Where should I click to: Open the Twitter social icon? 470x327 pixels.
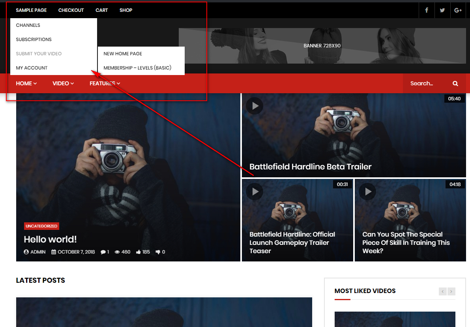pyautogui.click(x=442, y=10)
